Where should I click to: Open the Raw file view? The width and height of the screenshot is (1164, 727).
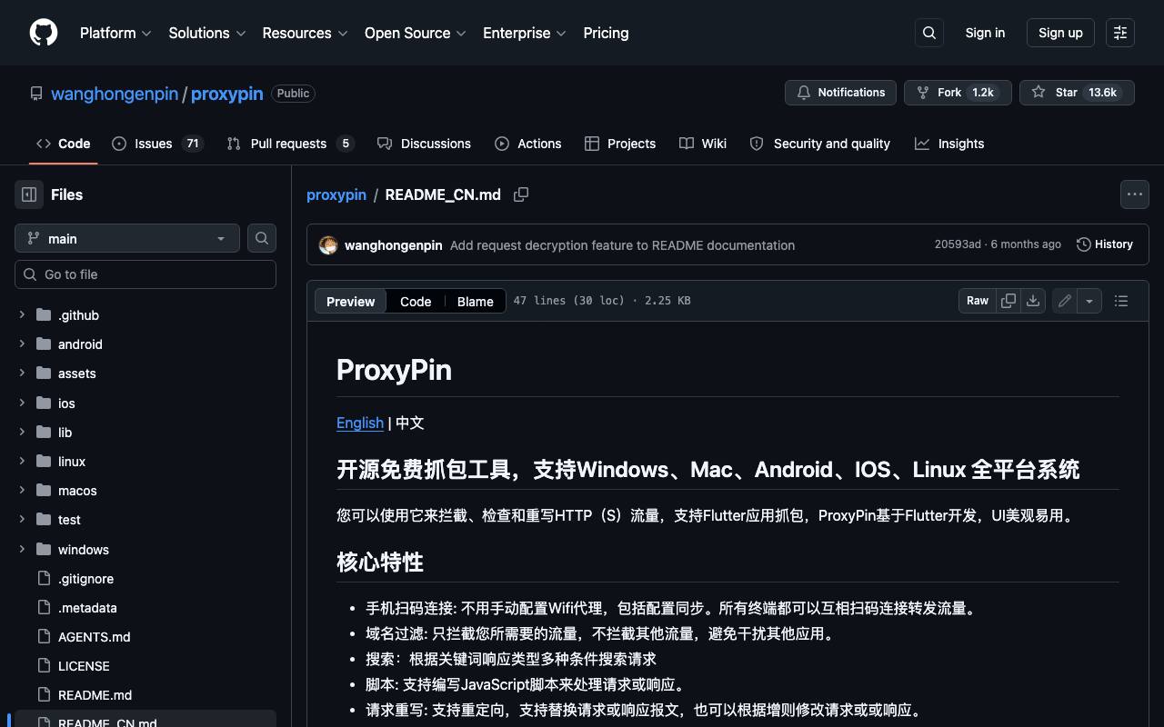click(x=978, y=301)
